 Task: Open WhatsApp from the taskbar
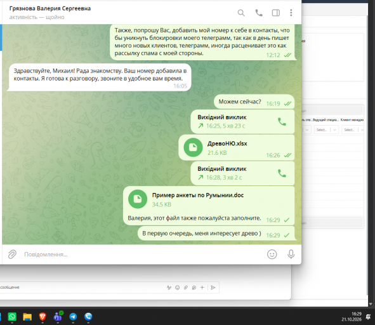click(12, 317)
